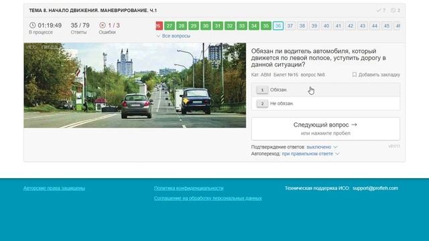Jump to question 45

pyautogui.click(x=387, y=26)
